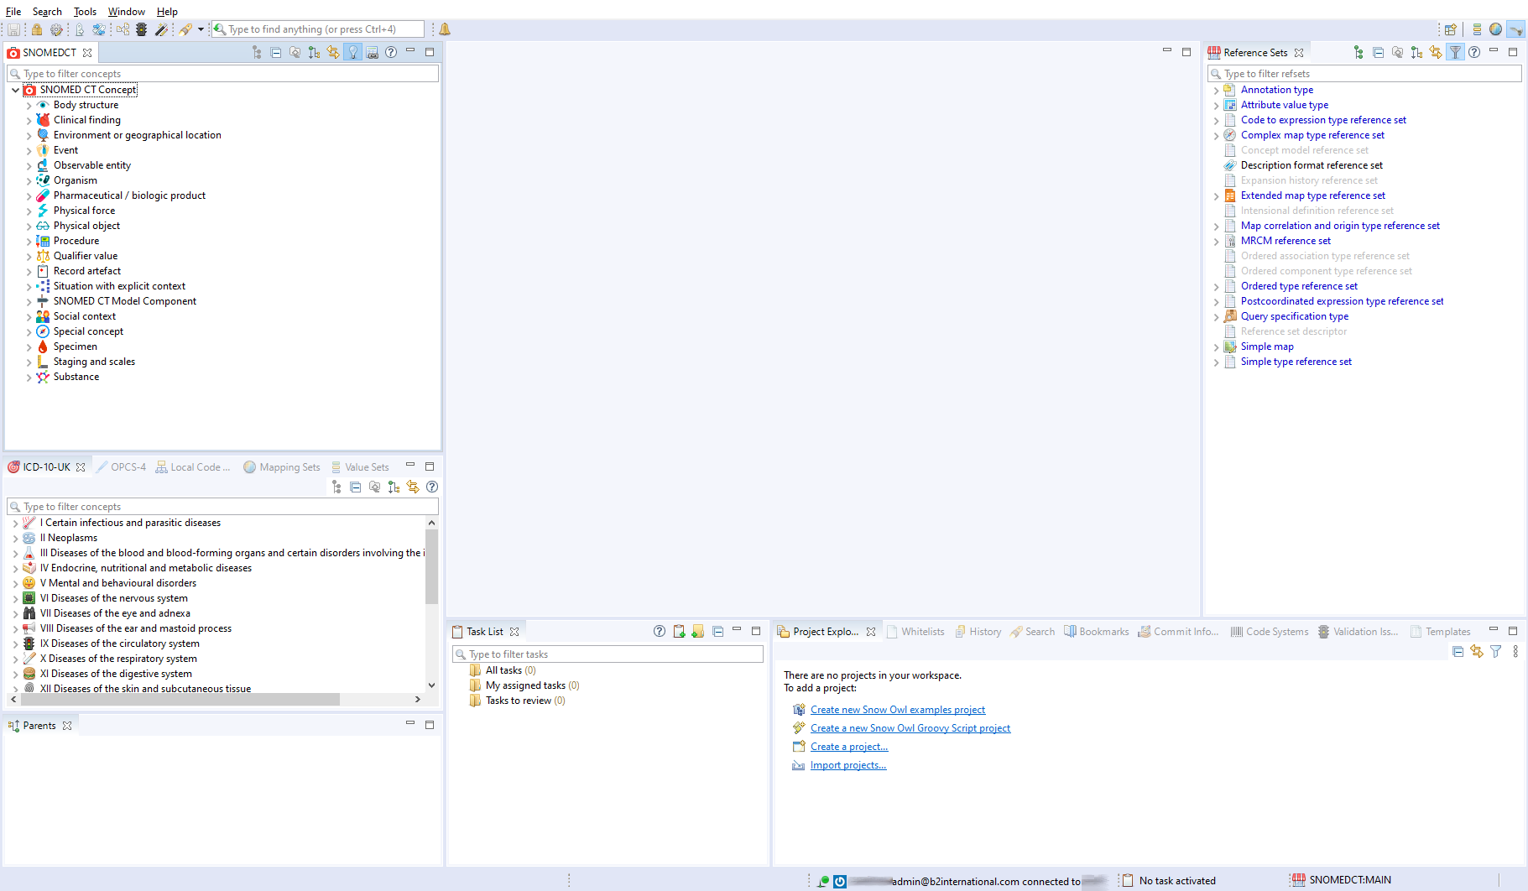Click the padlock icon in main toolbar
This screenshot has height=891, width=1528.
37,29
